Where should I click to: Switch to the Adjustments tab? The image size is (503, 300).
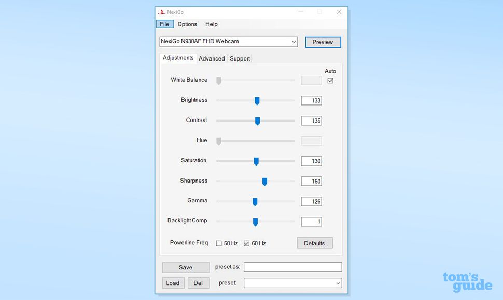[178, 58]
